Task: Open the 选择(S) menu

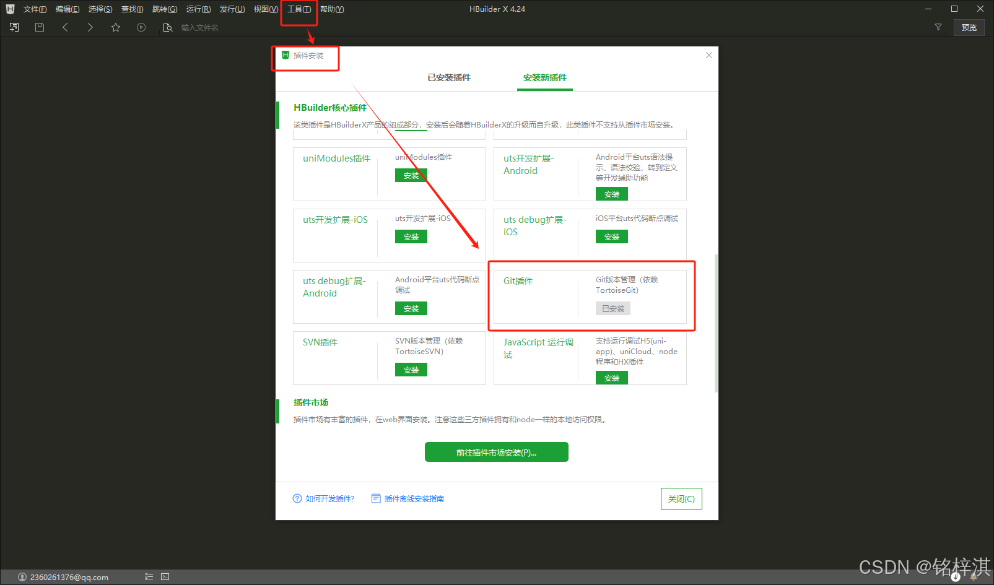Action: [100, 9]
